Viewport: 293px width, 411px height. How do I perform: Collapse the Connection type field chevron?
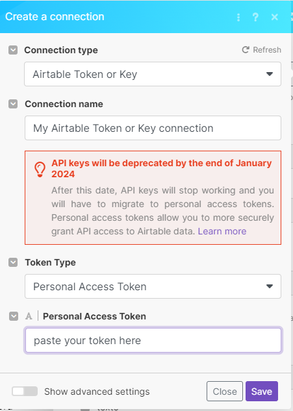[x=13, y=50]
